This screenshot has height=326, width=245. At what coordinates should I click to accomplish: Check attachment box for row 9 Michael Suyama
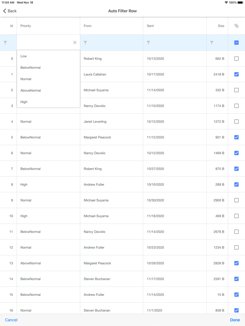(x=236, y=200)
